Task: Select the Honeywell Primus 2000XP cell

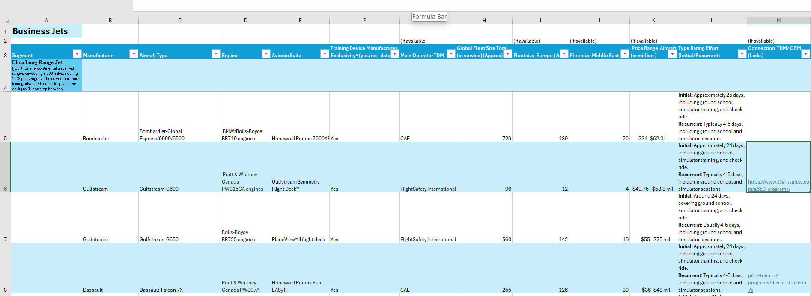Action: (x=300, y=117)
